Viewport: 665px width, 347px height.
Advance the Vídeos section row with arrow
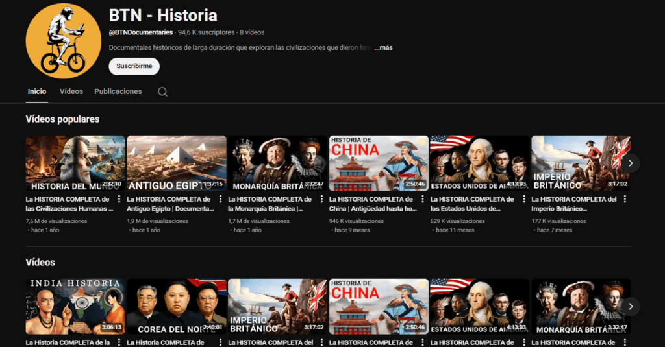630,306
